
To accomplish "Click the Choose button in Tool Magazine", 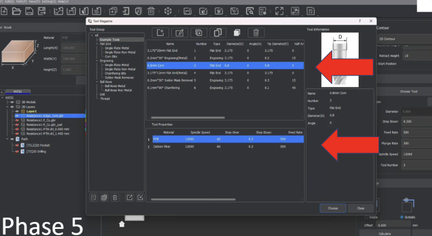I will (x=333, y=208).
